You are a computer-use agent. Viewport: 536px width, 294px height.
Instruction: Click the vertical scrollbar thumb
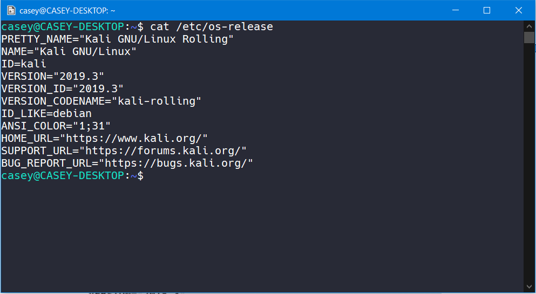pos(529,37)
